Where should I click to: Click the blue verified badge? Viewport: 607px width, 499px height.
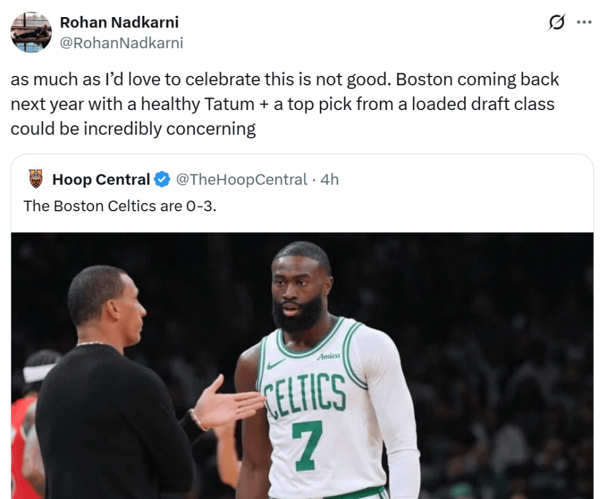pos(162,180)
